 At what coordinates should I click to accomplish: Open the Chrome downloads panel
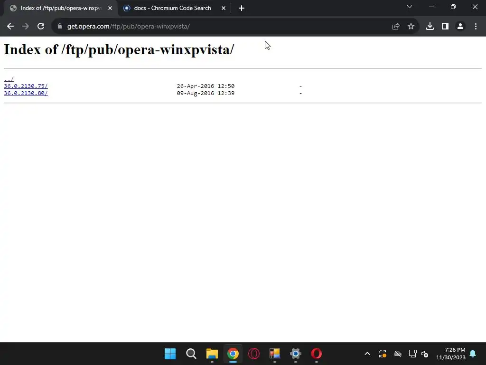pyautogui.click(x=430, y=27)
